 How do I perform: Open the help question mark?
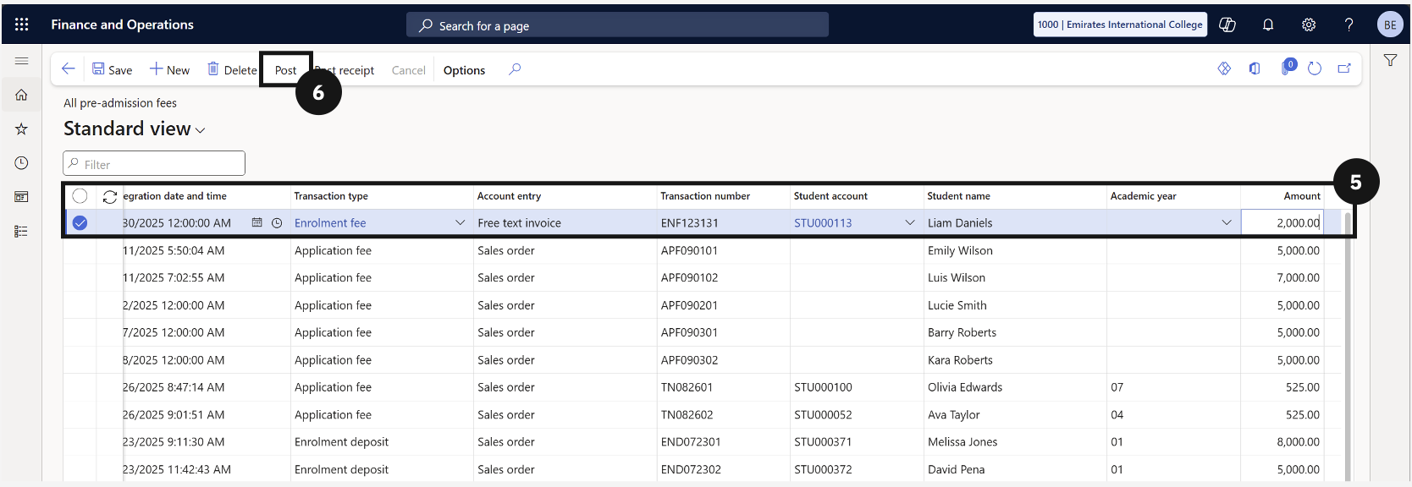click(x=1349, y=25)
